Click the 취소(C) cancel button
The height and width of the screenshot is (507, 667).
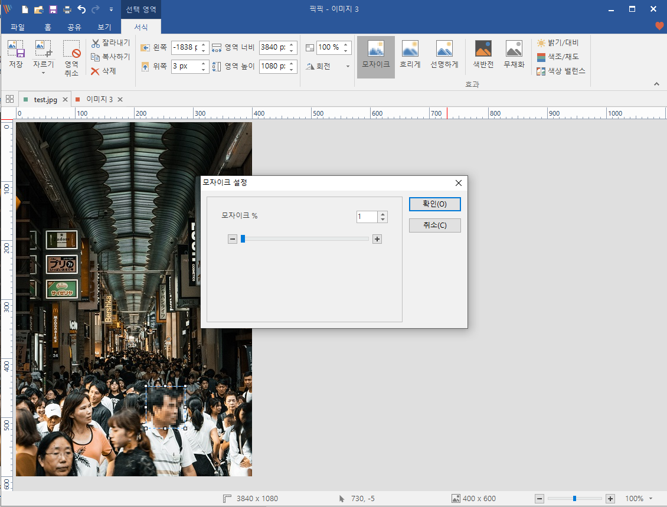click(x=435, y=225)
